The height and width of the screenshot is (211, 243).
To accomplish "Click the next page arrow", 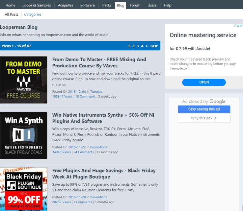I will tap(147, 46).
